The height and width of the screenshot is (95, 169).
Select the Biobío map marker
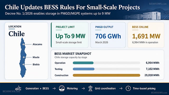(23, 64)
